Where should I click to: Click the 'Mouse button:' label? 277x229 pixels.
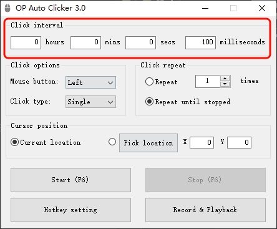34,81
